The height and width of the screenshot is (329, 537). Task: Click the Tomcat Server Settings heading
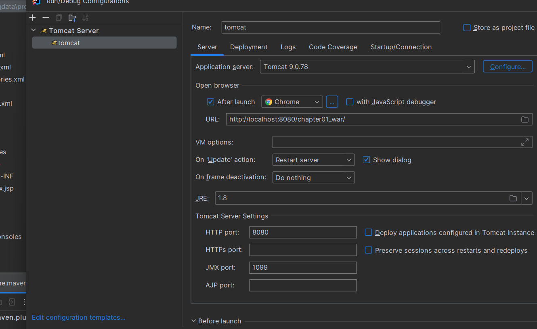(x=232, y=216)
